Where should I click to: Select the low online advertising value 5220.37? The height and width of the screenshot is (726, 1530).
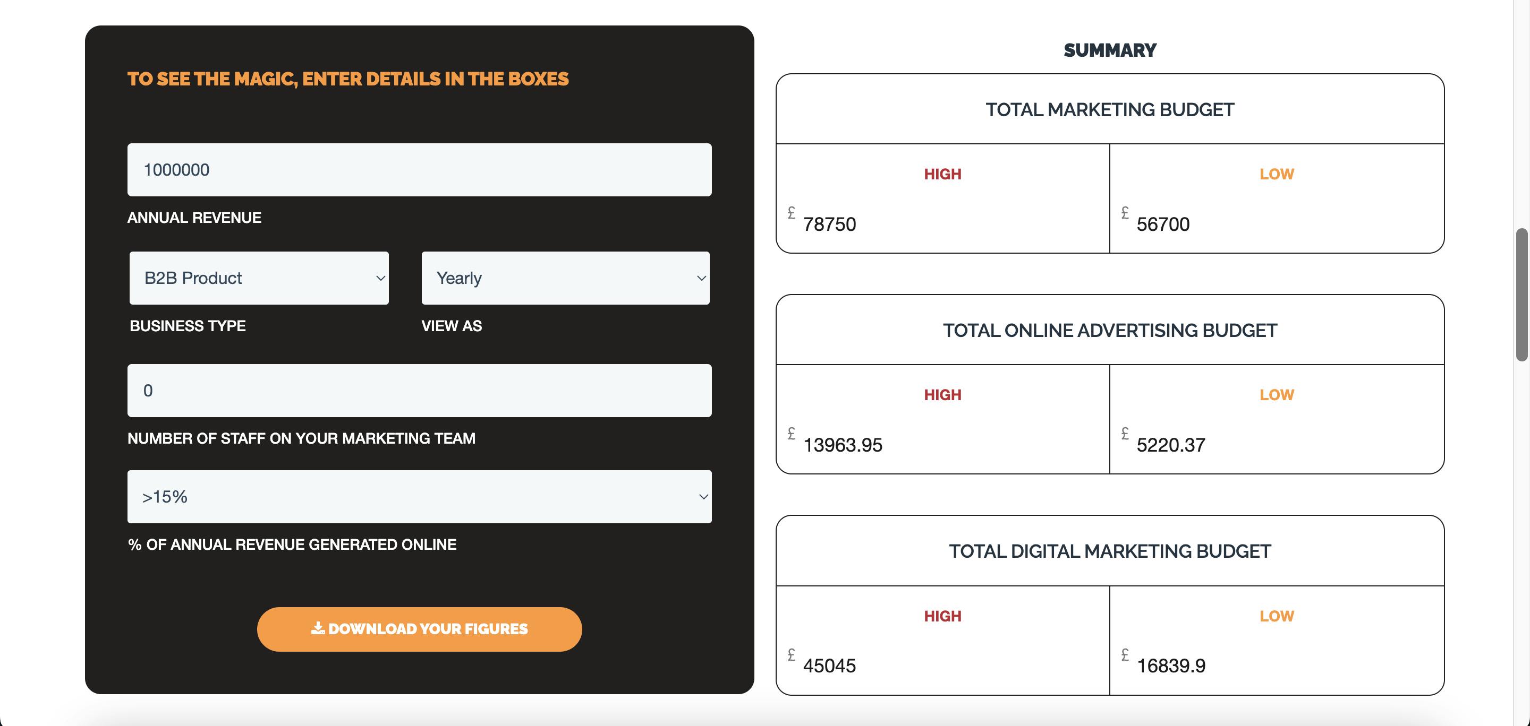tap(1171, 445)
